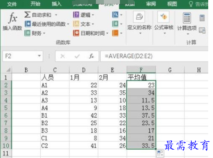Click the formula bar showing =AVERAGE(D2:E2)
The image size is (213, 158).
(154, 56)
